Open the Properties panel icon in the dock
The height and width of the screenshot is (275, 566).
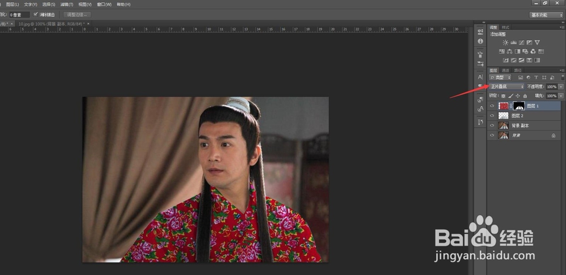pos(481,32)
